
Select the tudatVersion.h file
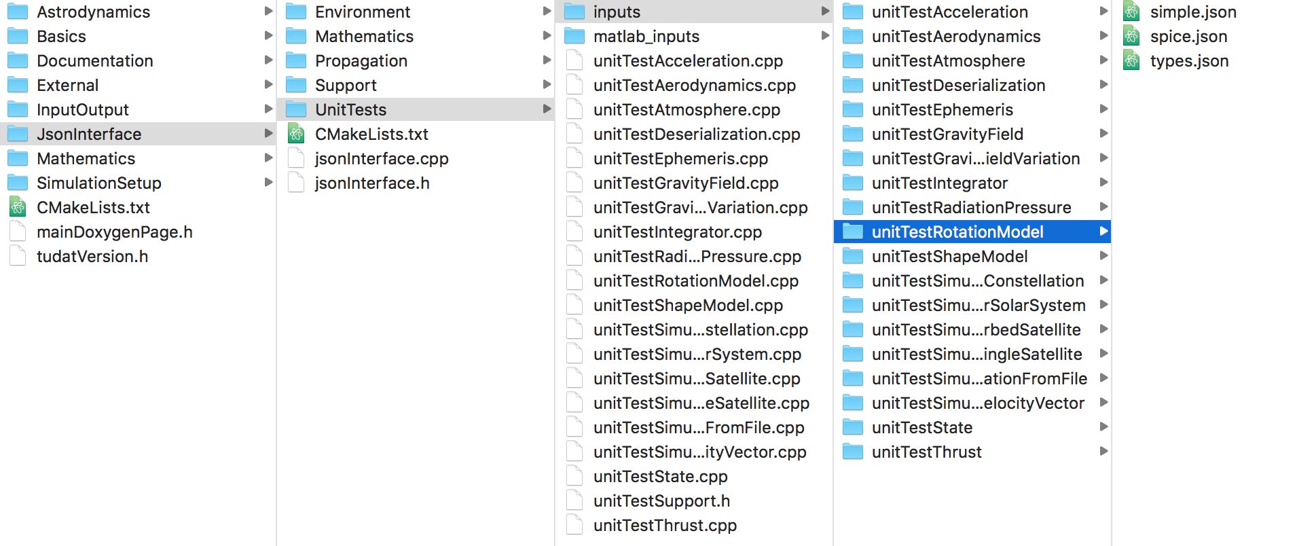click(92, 257)
